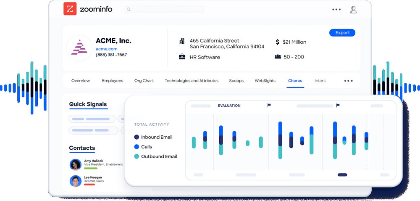Click the Quick Signals heading
The height and width of the screenshot is (201, 420).
coord(88,104)
